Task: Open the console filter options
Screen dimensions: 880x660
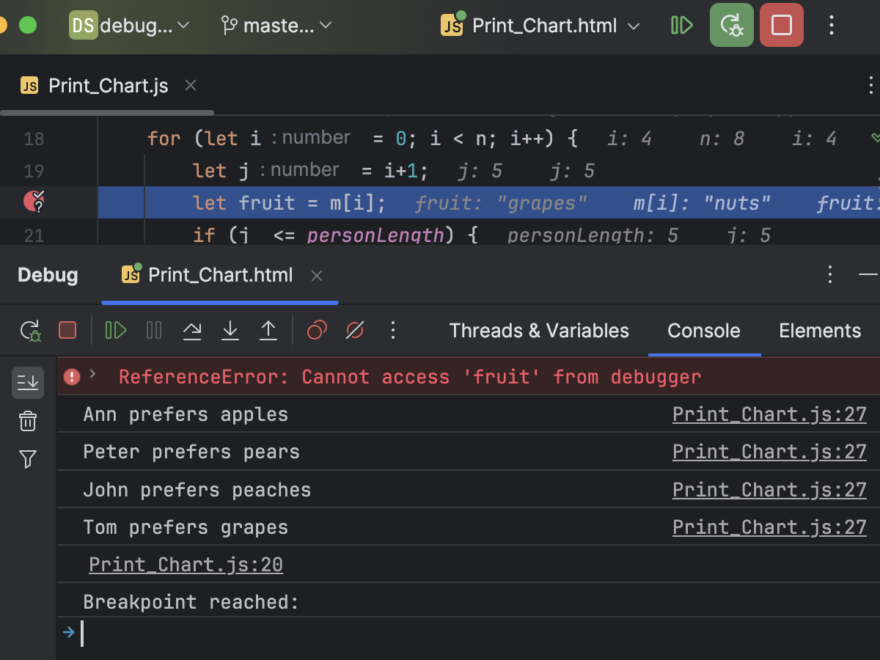Action: (x=27, y=458)
